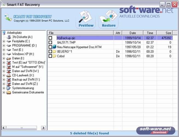Image resolution: width=179 pixels, height=137 pixels.
Task: Click the 1997/05/20 date cell
Action: (x=133, y=47)
